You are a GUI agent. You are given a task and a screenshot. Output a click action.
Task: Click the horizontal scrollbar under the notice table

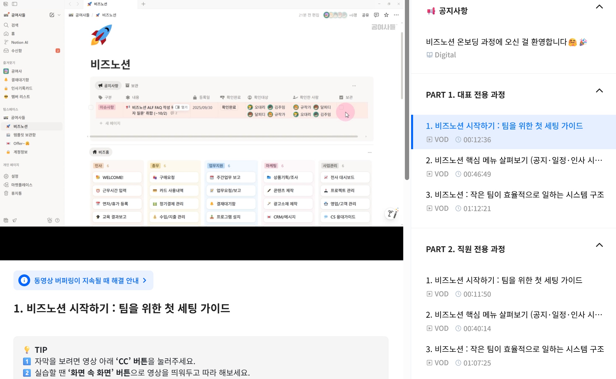click(224, 136)
